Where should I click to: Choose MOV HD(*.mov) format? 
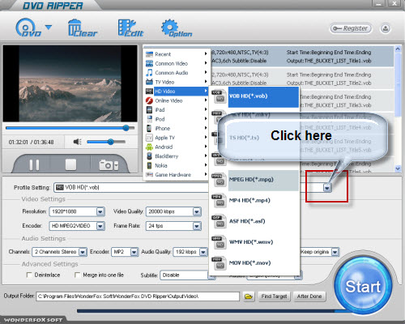coord(263,263)
